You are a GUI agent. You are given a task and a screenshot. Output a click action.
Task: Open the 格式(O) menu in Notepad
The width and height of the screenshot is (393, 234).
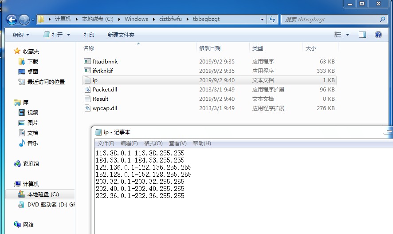point(153,143)
